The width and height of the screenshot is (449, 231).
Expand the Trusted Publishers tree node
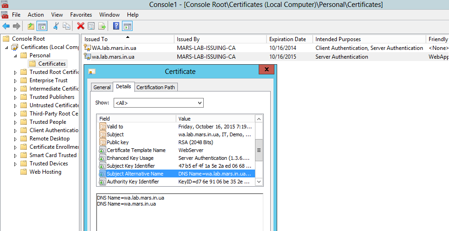[15, 97]
